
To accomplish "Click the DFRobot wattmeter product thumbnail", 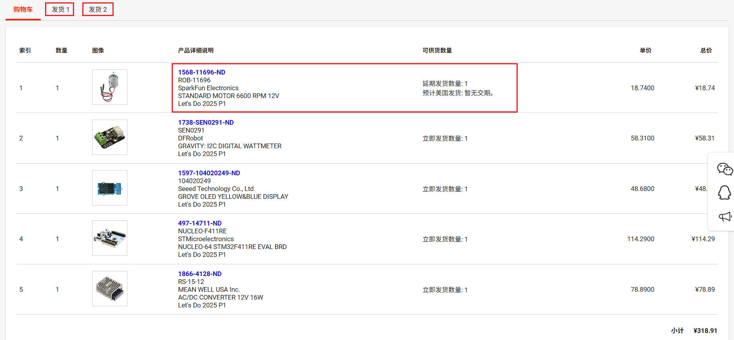I will point(110,137).
